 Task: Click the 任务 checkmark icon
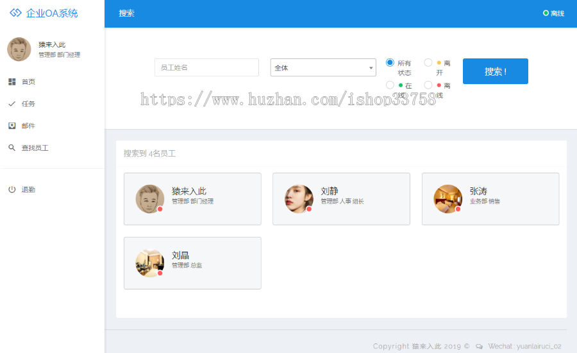pyautogui.click(x=12, y=104)
